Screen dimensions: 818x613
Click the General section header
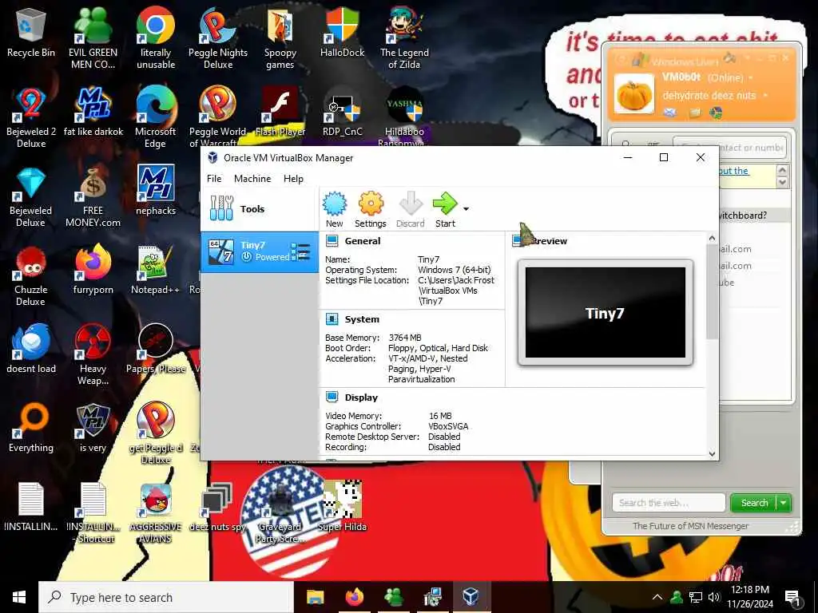coord(362,241)
